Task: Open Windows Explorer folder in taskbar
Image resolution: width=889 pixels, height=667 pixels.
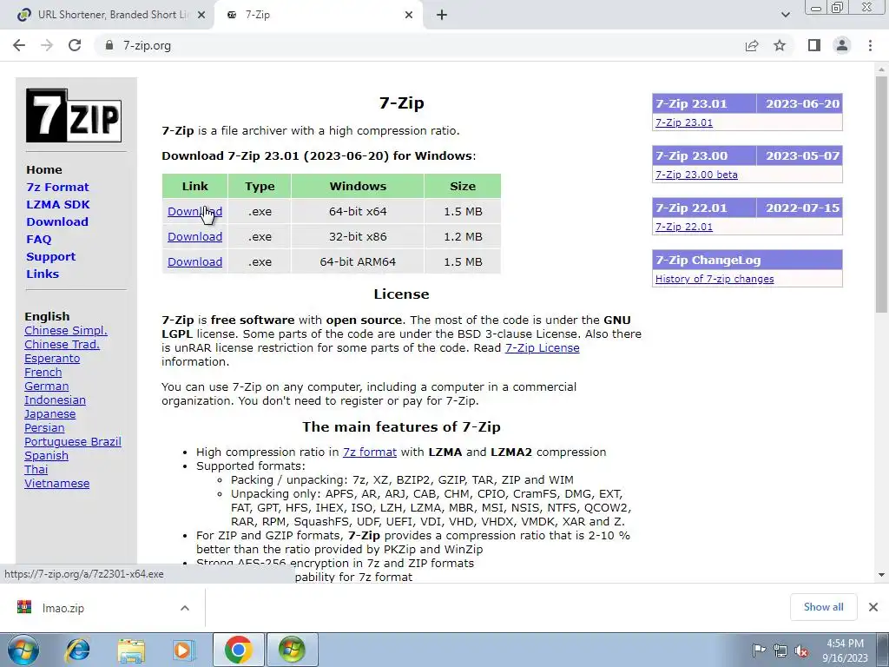Action: (x=131, y=650)
